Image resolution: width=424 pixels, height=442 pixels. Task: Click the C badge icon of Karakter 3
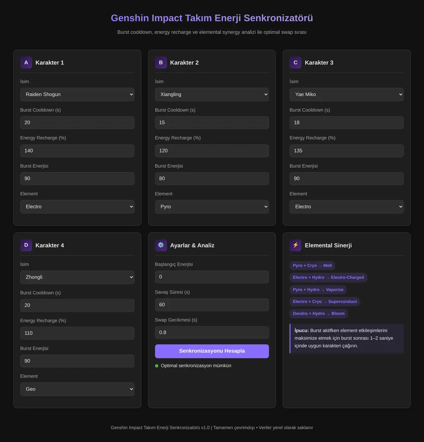click(295, 62)
